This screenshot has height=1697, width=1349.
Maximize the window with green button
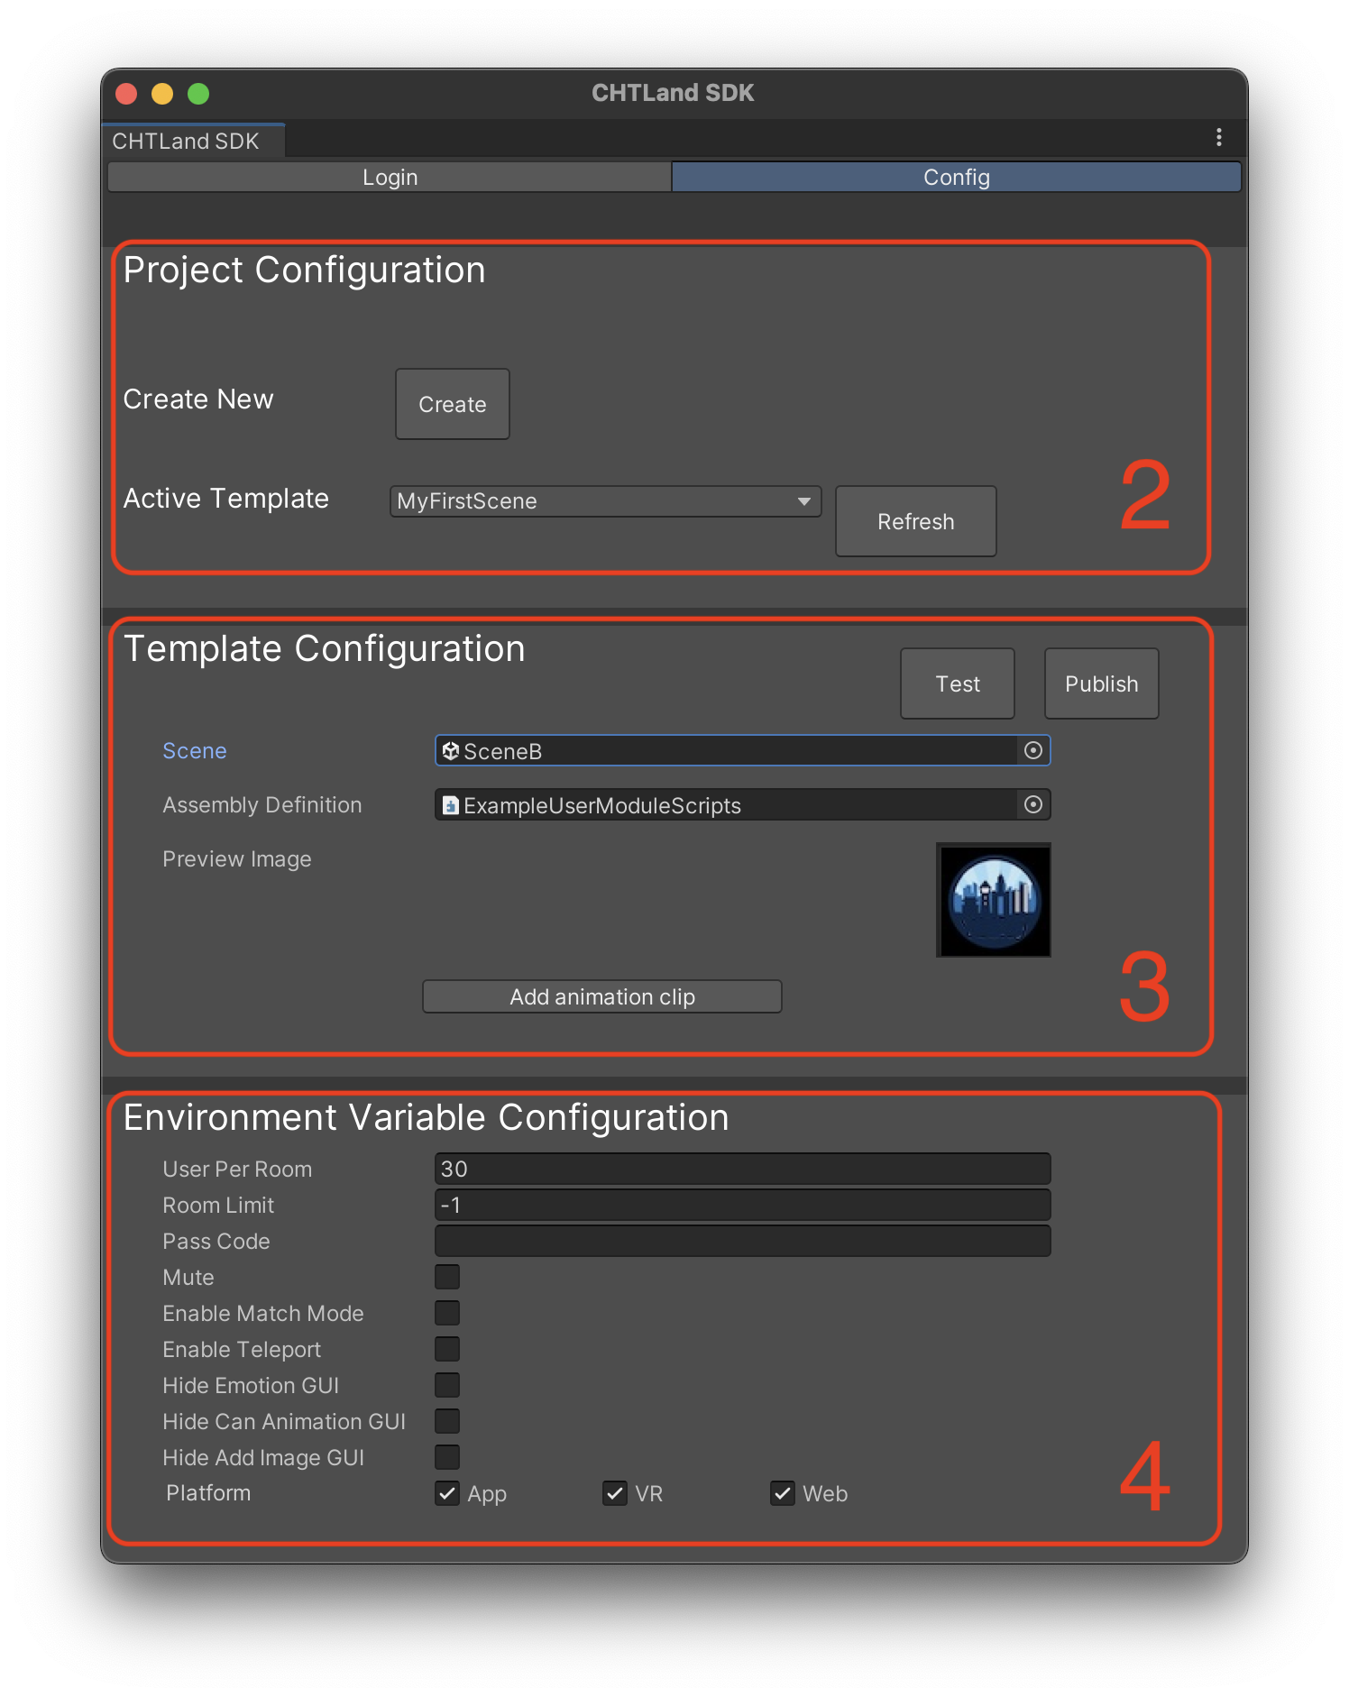pyautogui.click(x=198, y=94)
